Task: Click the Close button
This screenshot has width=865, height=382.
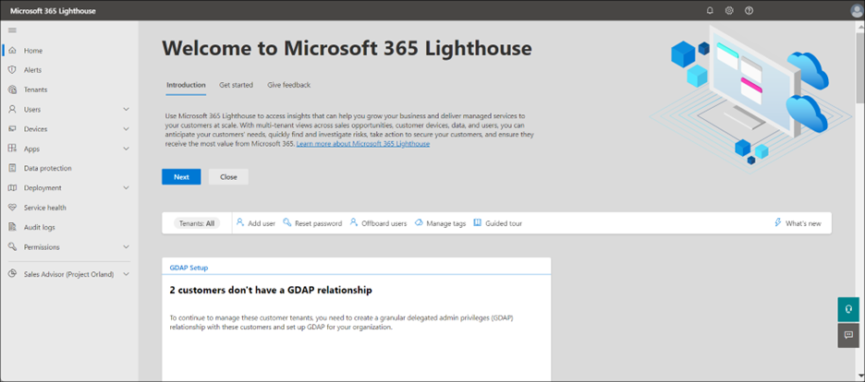Action: click(228, 176)
